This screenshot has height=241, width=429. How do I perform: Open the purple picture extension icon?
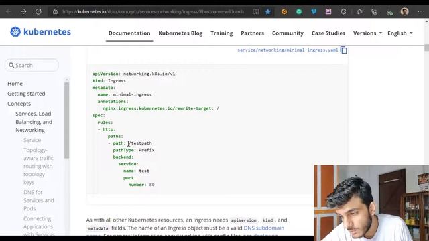[328, 11]
